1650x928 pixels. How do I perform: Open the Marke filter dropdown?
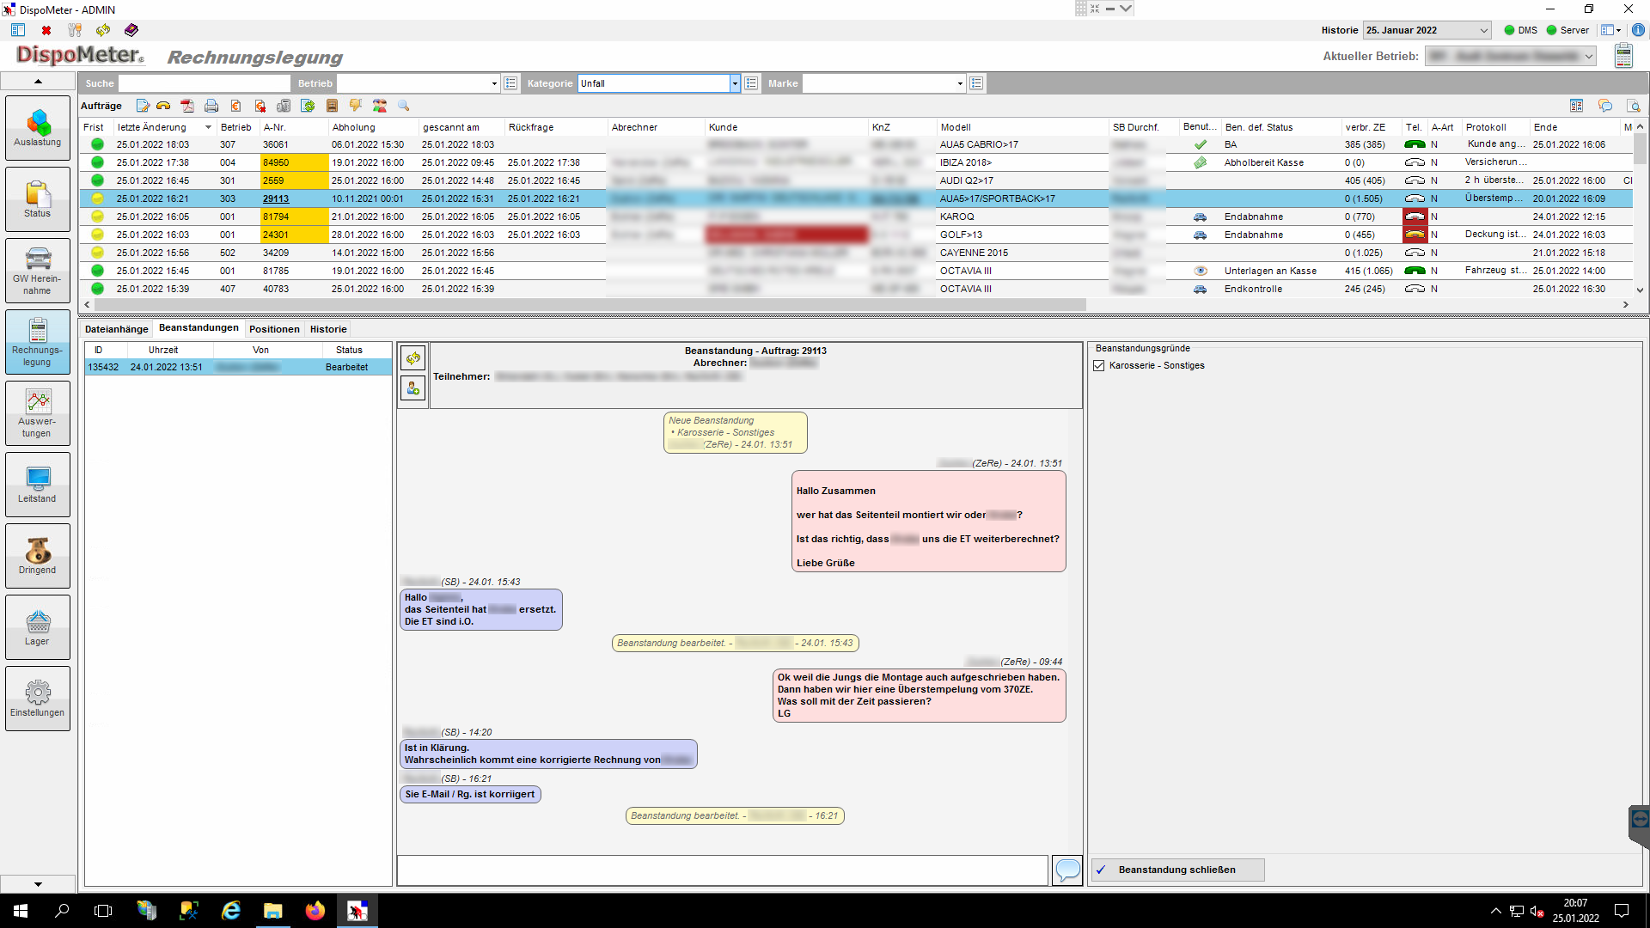click(x=960, y=83)
